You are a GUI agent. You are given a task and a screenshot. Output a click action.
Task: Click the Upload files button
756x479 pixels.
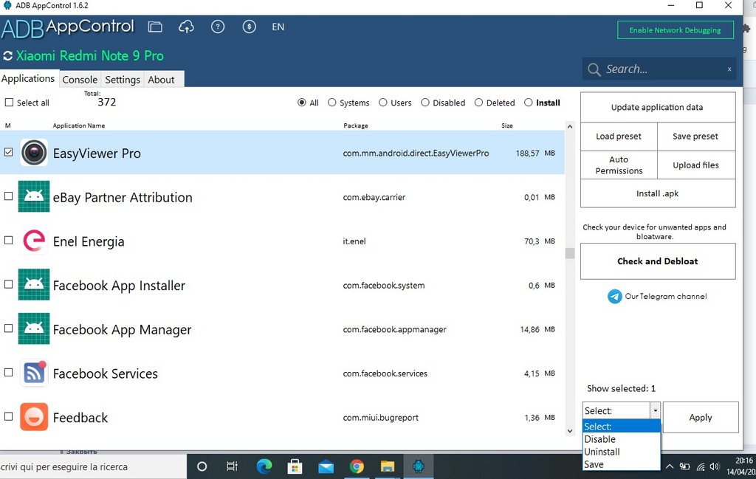pyautogui.click(x=695, y=165)
